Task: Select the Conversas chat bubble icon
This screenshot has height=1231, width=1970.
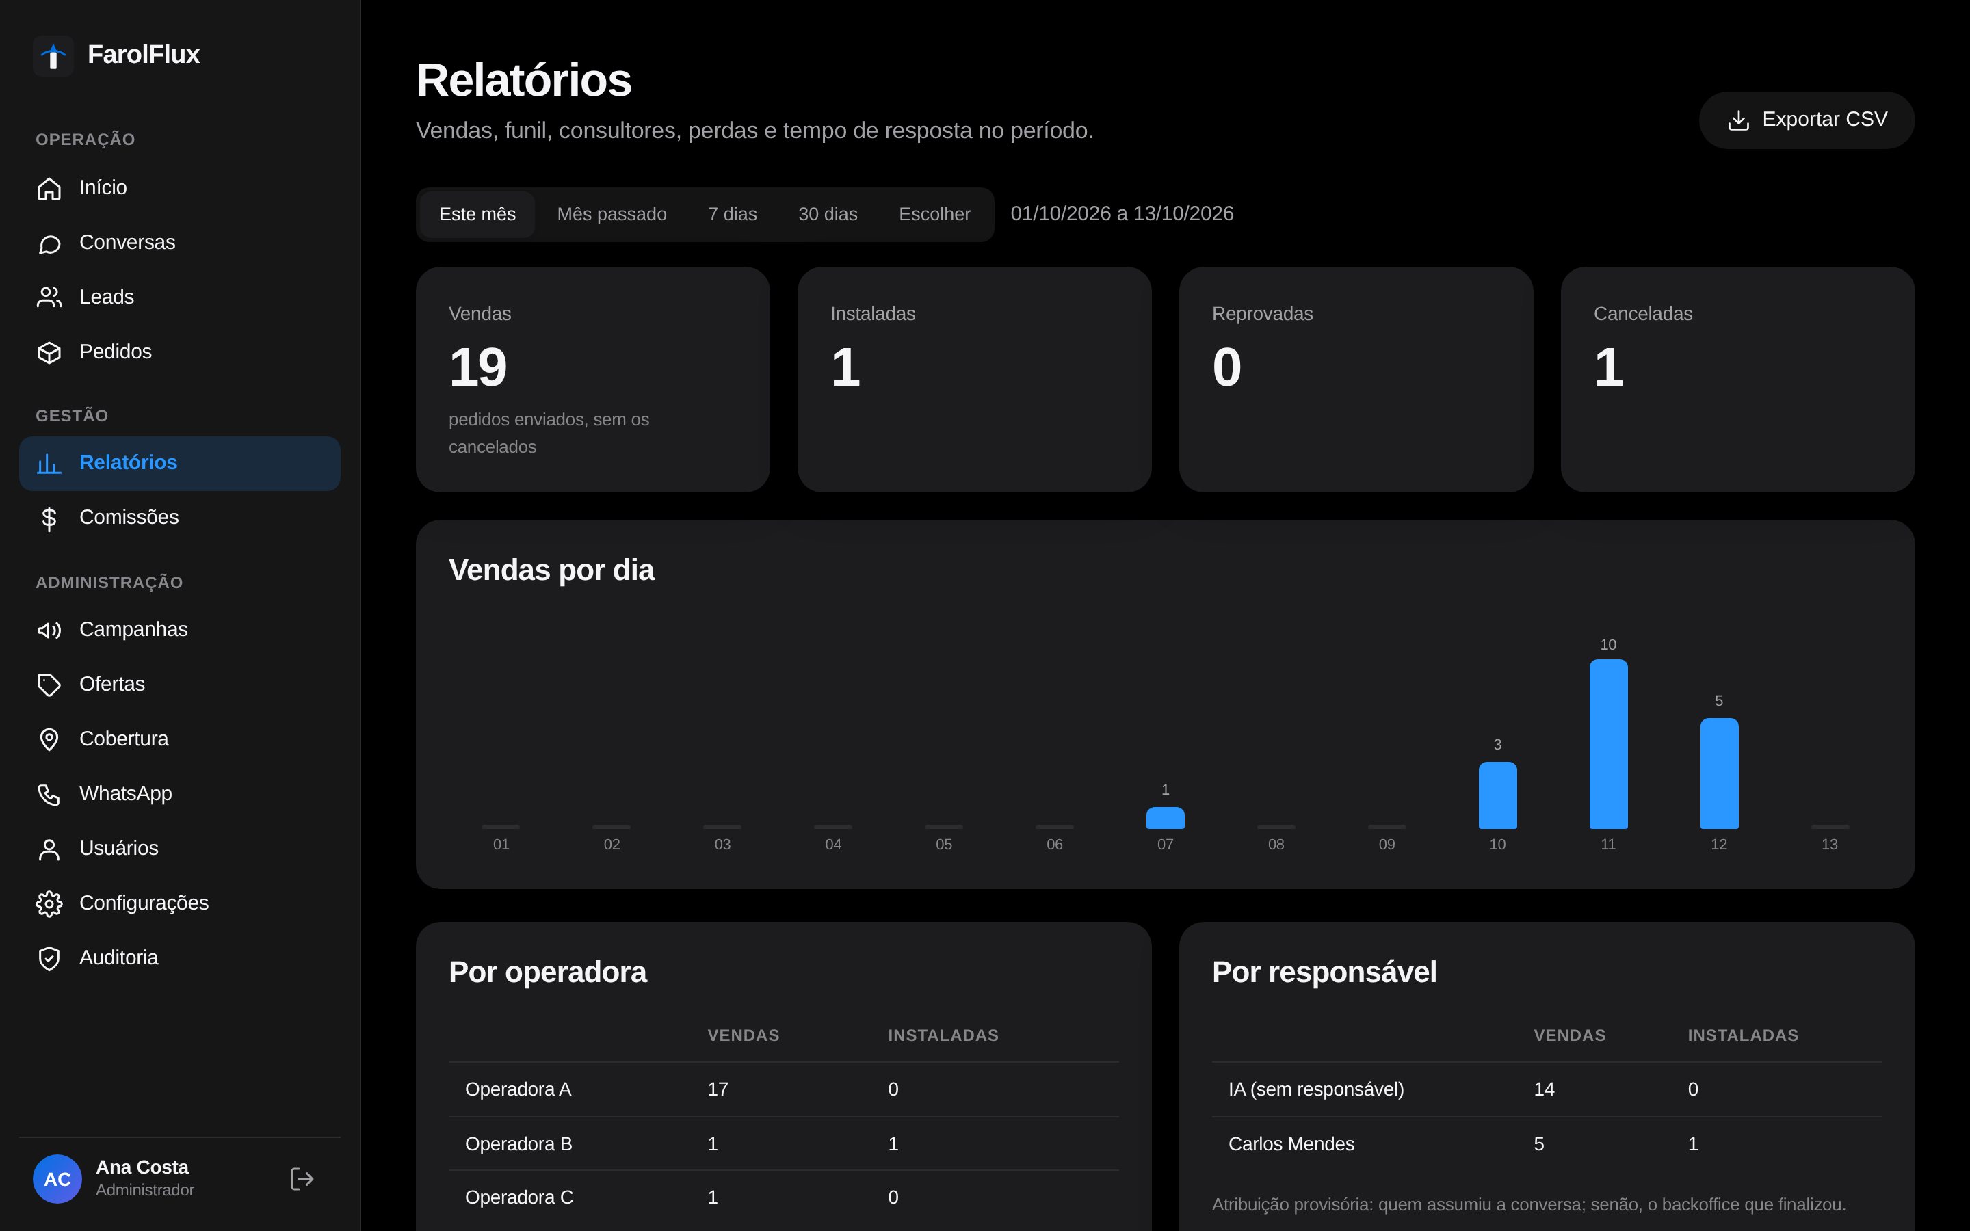Action: pos(49,243)
